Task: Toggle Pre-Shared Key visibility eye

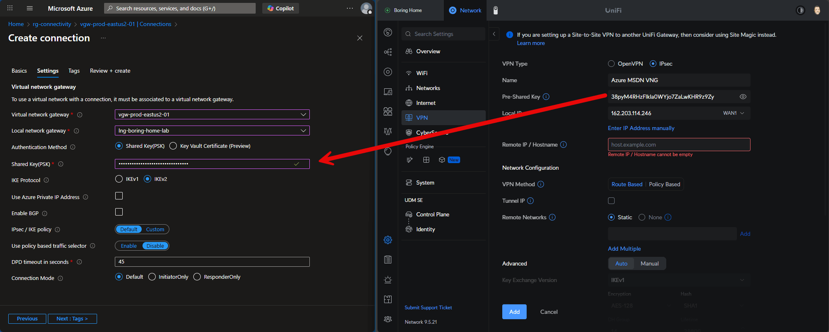Action: 743,97
